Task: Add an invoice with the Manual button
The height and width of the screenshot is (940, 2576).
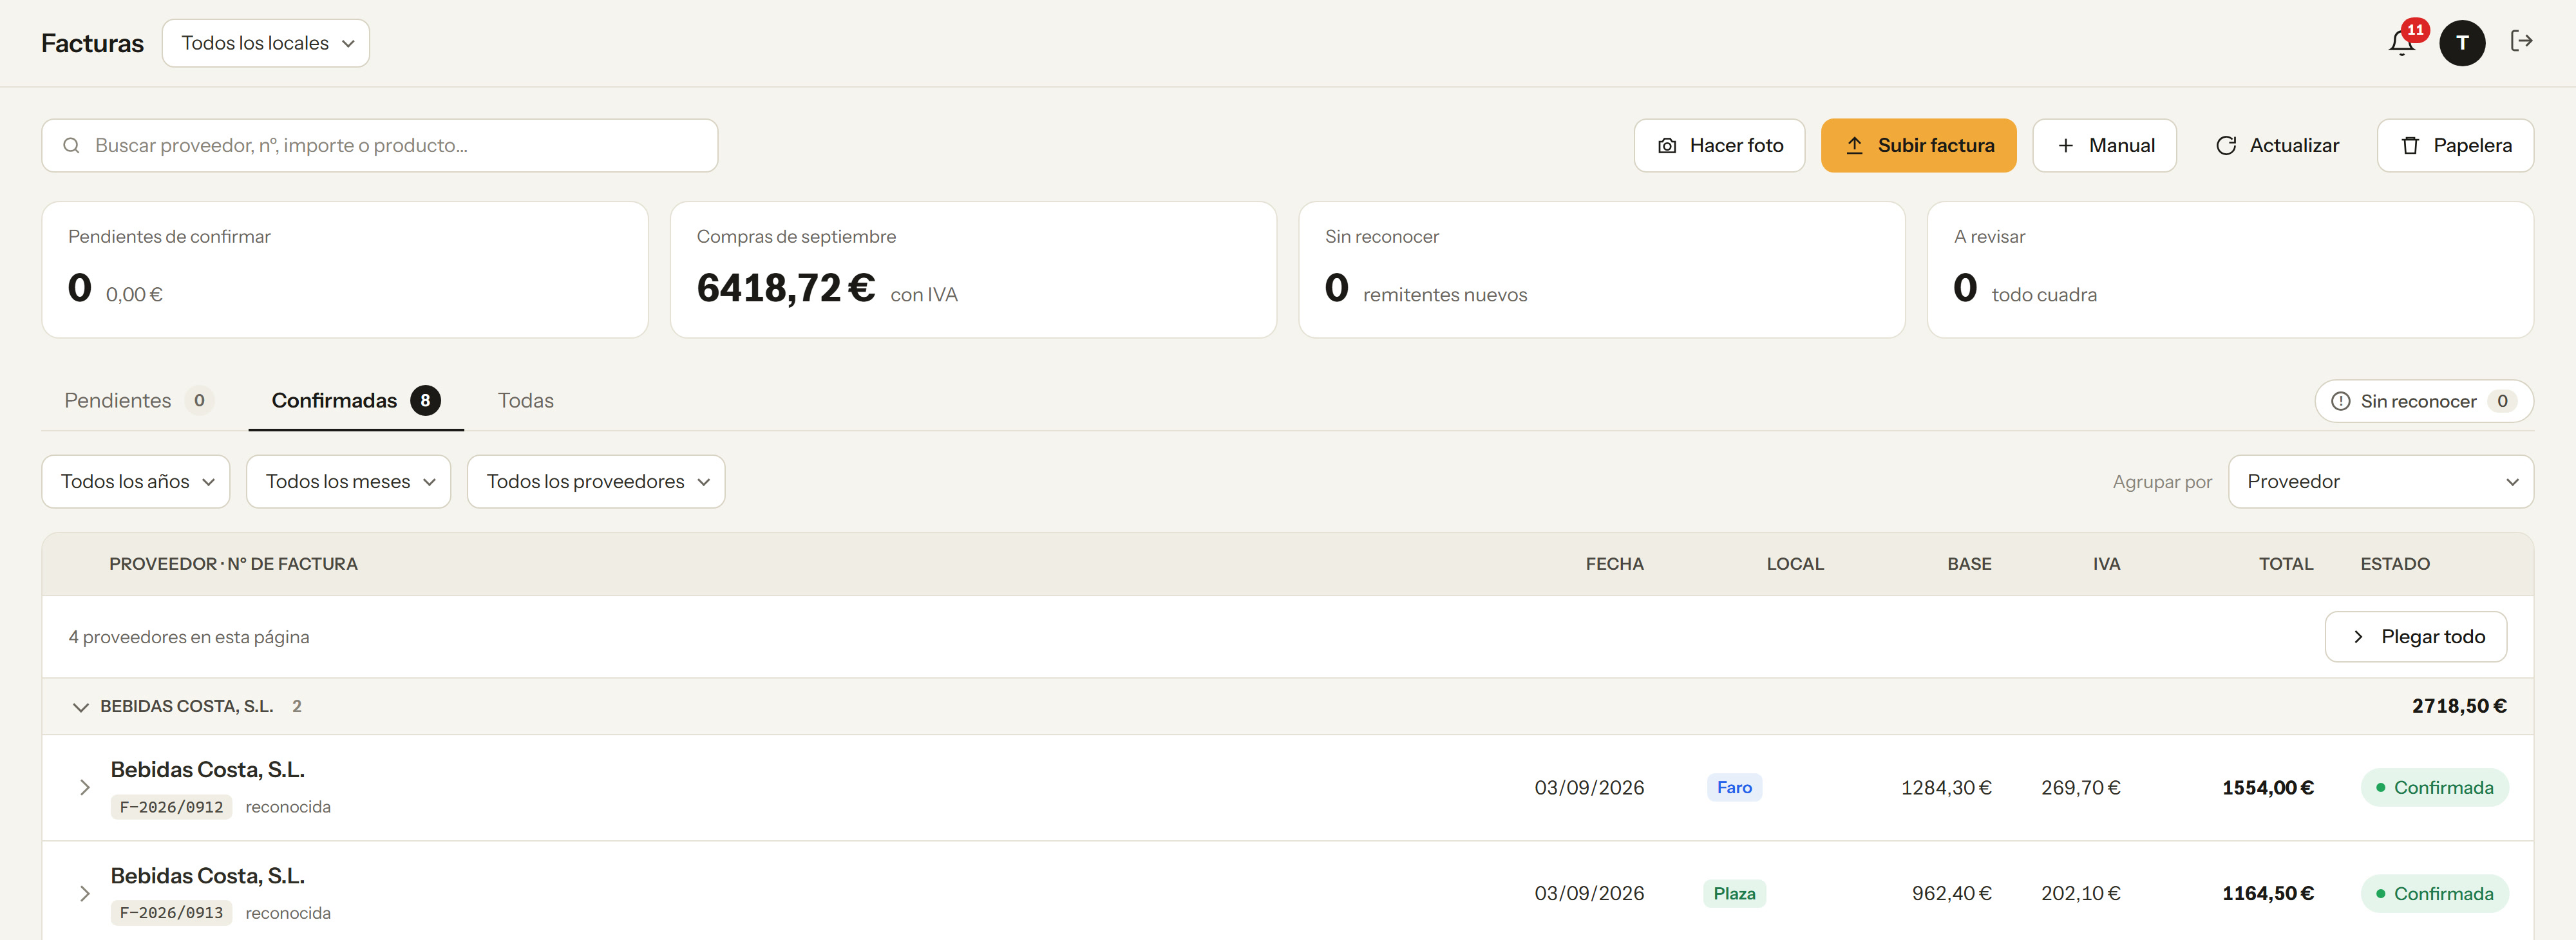Action: click(2104, 146)
